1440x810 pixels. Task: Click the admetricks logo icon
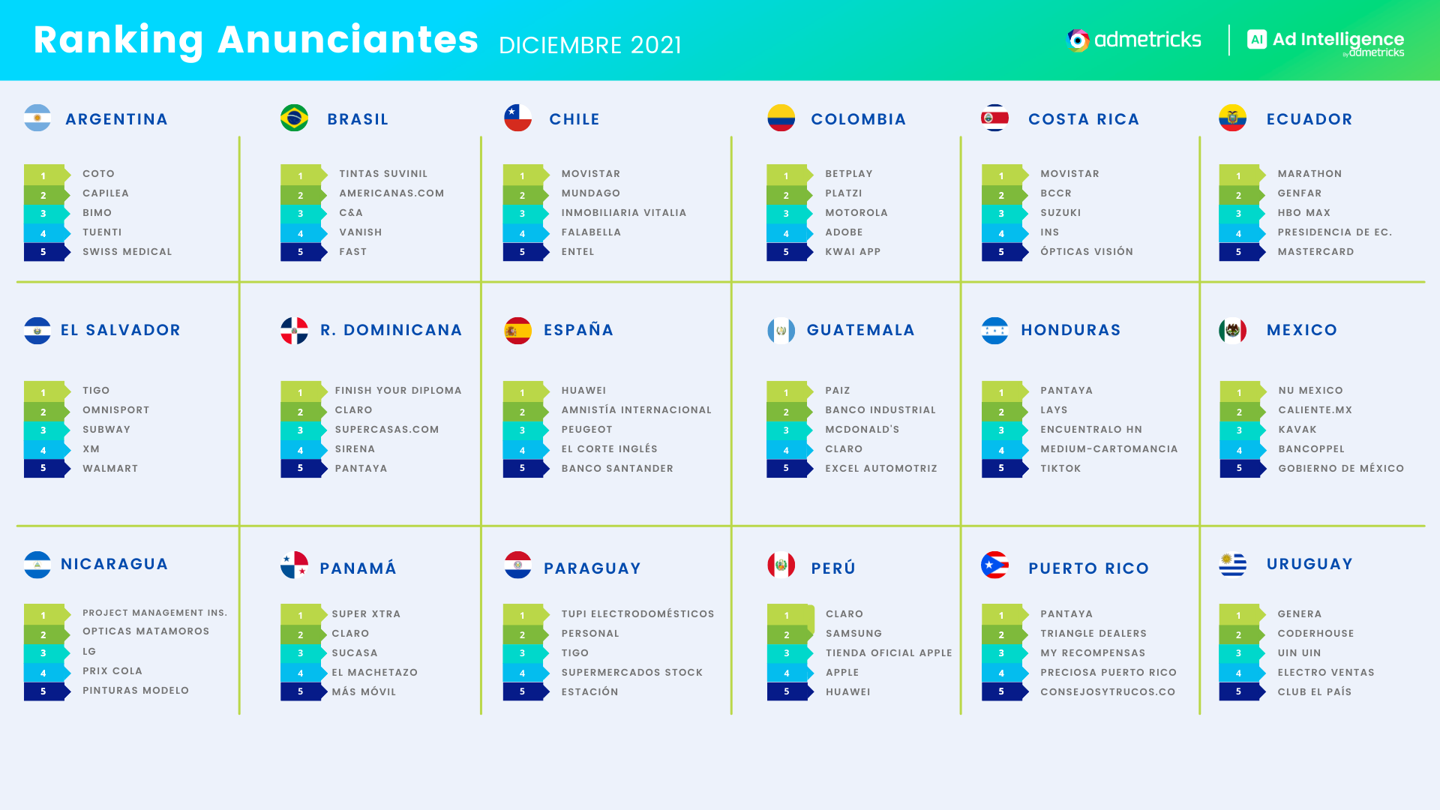1078,40
